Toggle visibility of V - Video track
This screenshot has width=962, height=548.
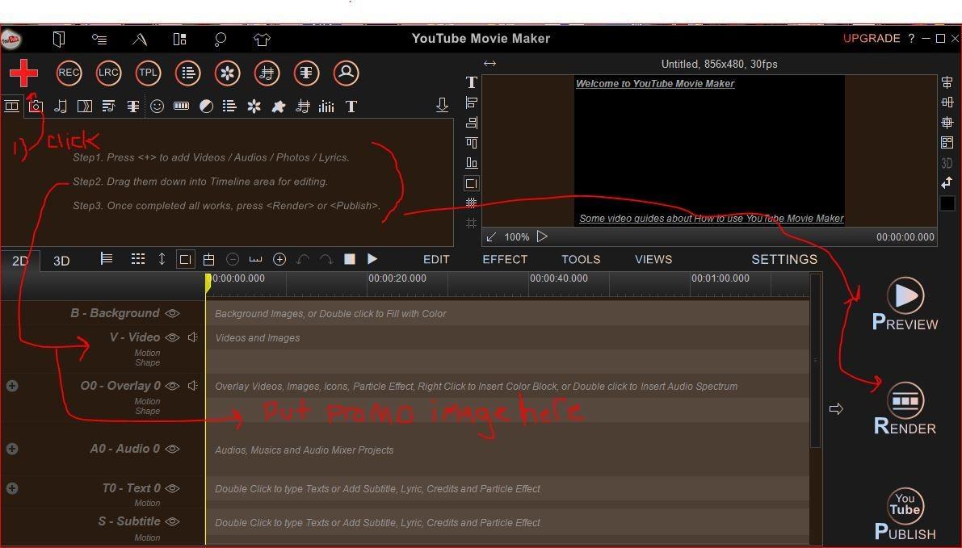(x=172, y=337)
